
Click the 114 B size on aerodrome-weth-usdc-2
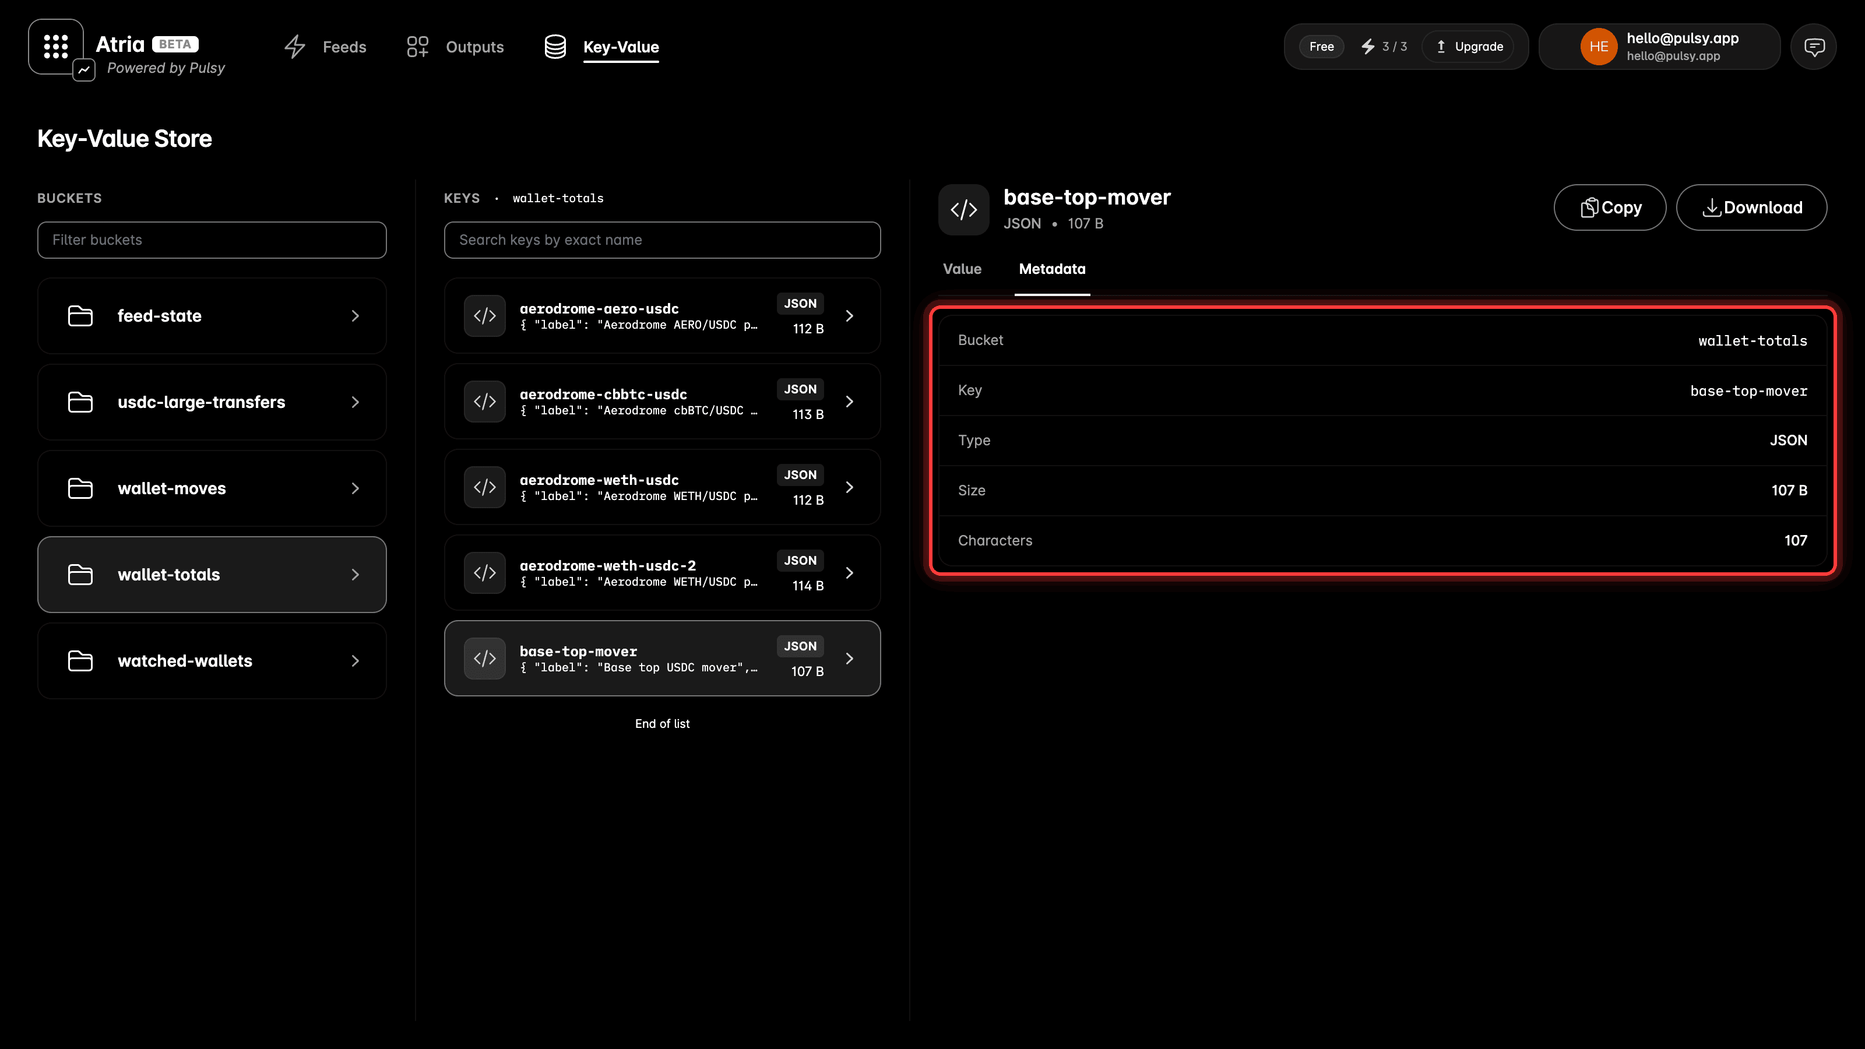808,586
